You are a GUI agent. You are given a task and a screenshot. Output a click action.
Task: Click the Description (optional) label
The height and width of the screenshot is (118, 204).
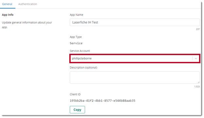click(83, 67)
